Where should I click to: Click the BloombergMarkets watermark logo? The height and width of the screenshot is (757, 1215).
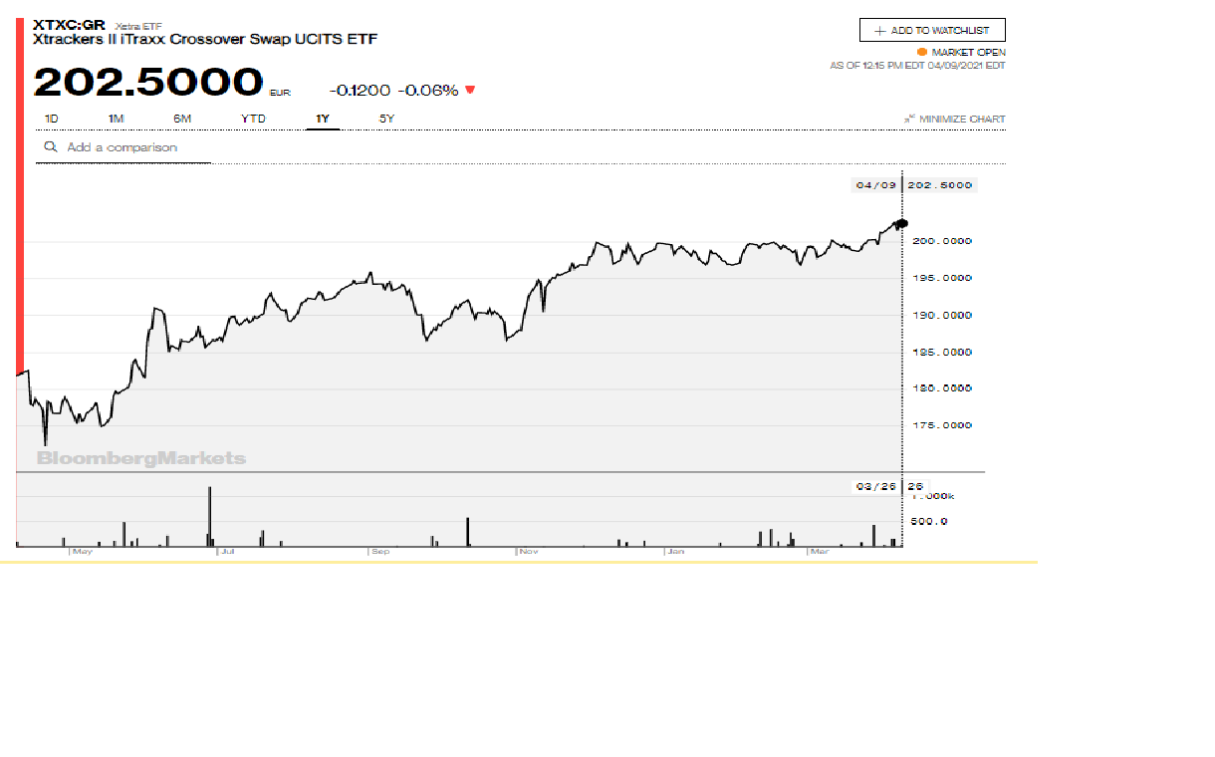[x=140, y=458]
